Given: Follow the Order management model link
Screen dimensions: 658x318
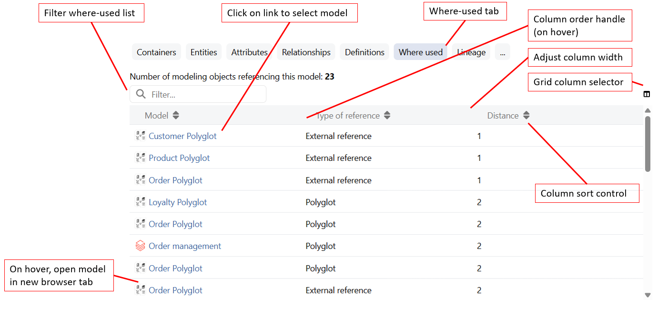Looking at the screenshot, I should point(185,246).
